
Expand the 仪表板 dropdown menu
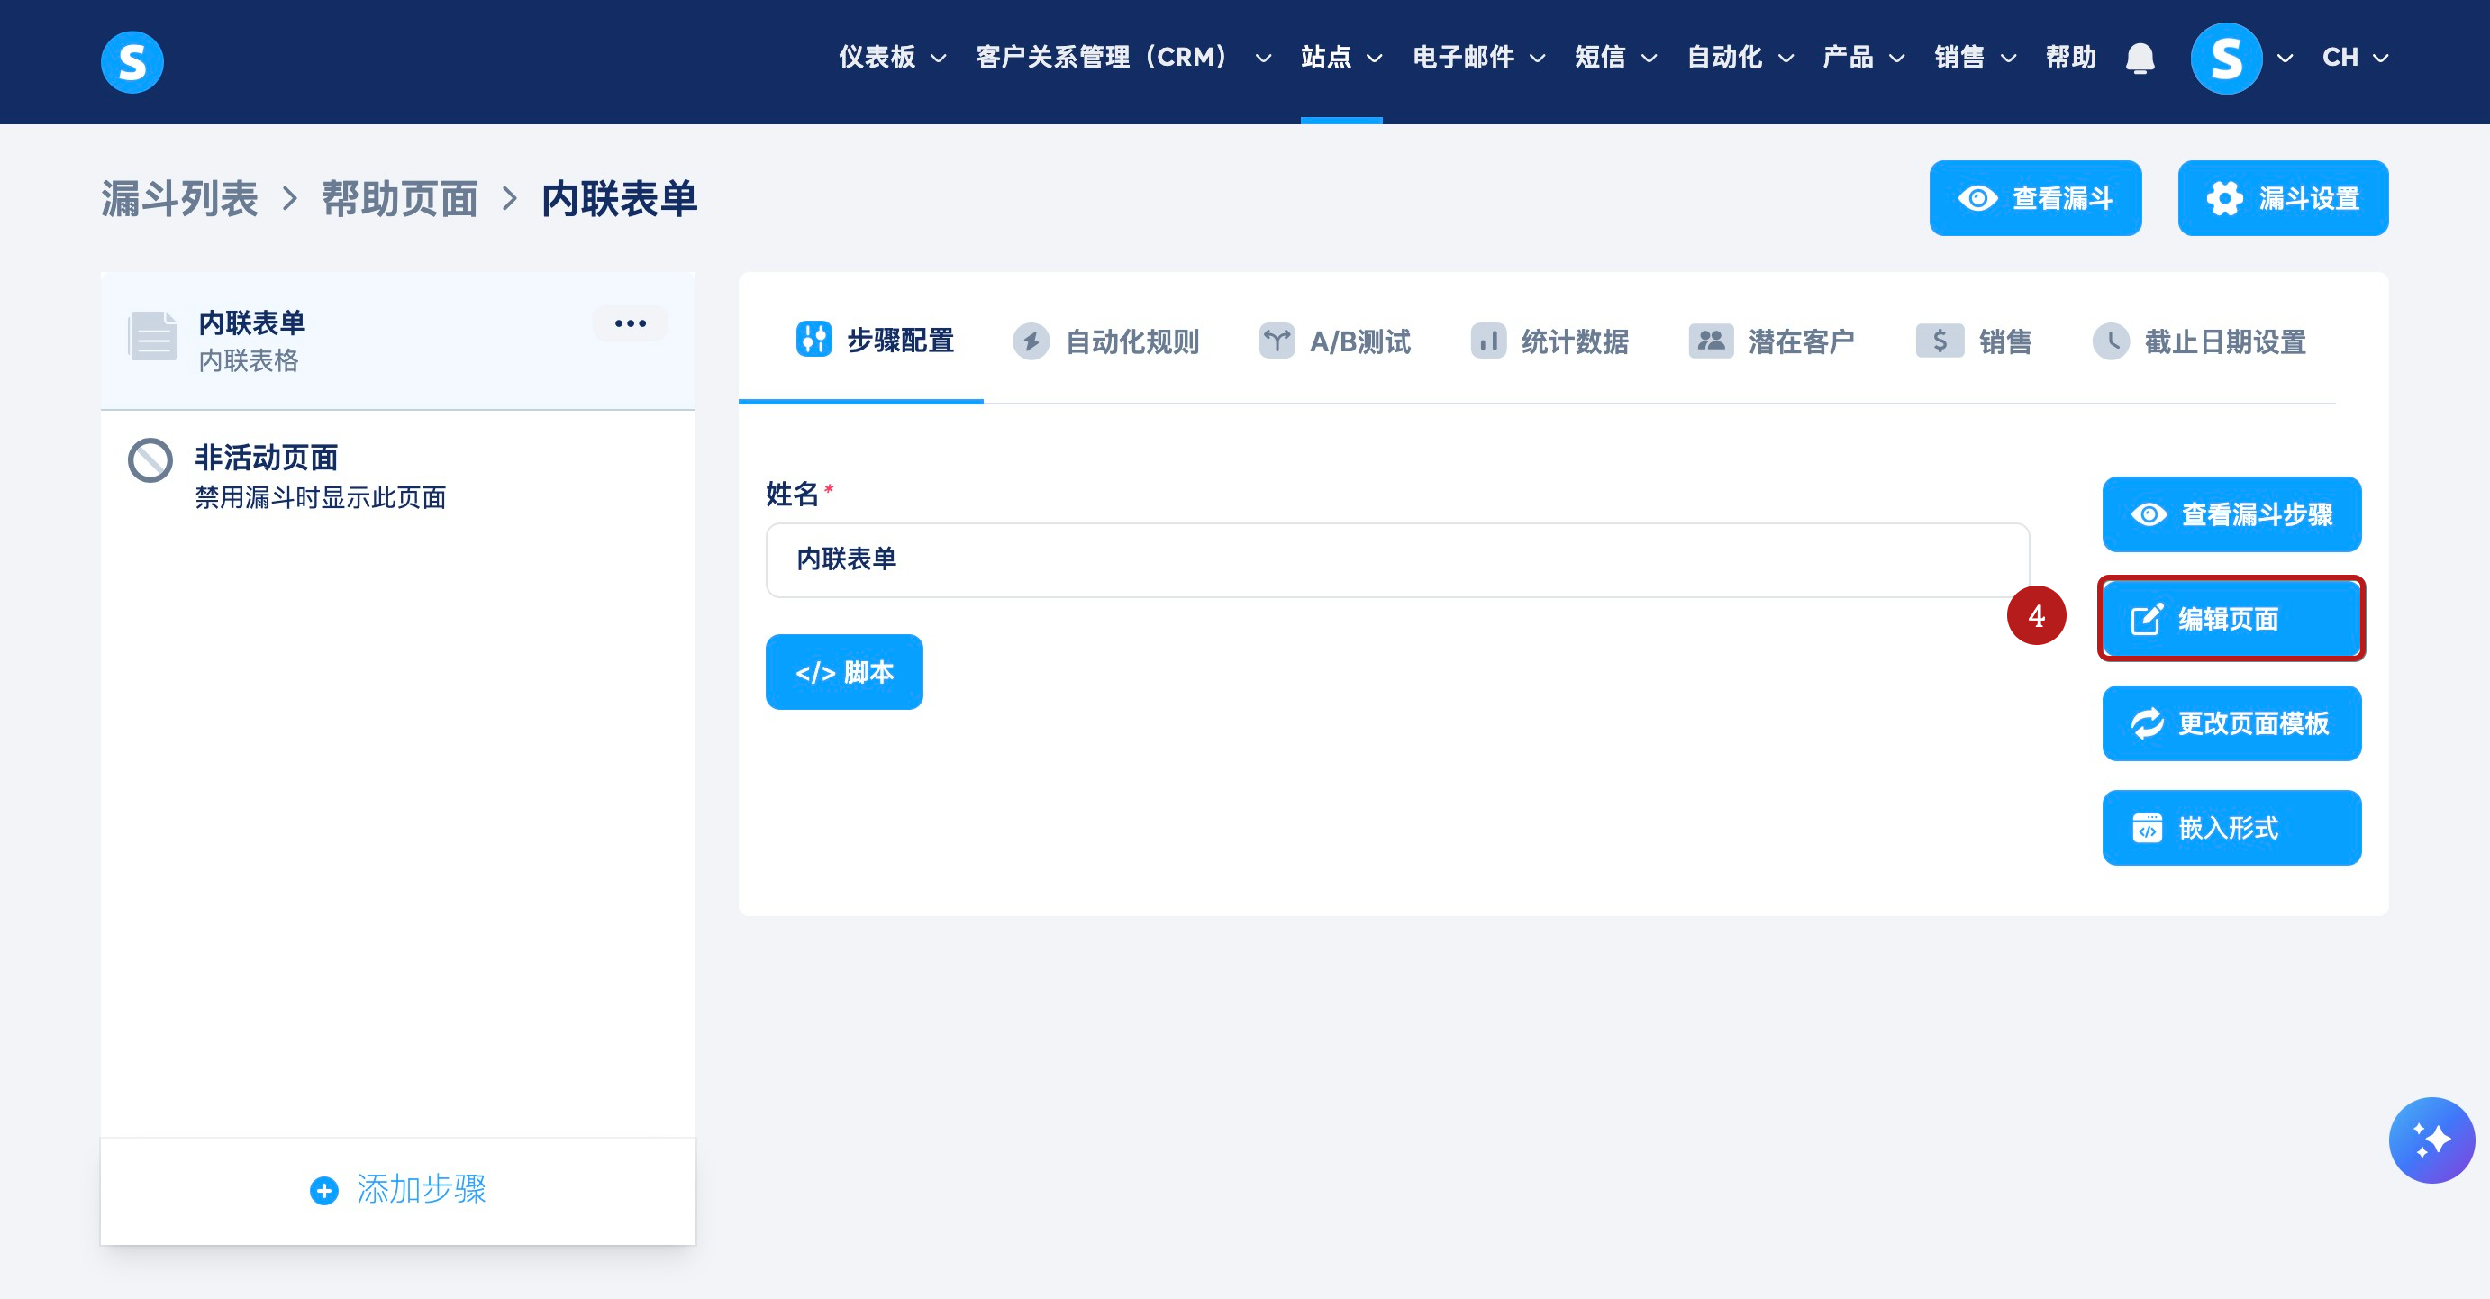(x=891, y=58)
